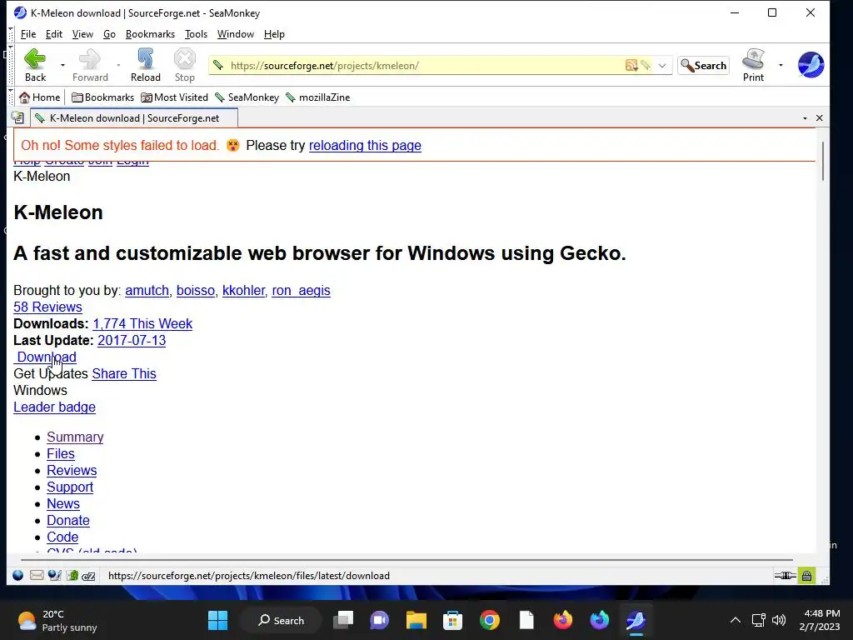
Task: Launch Navigator from status bar globe icon
Action: click(18, 575)
